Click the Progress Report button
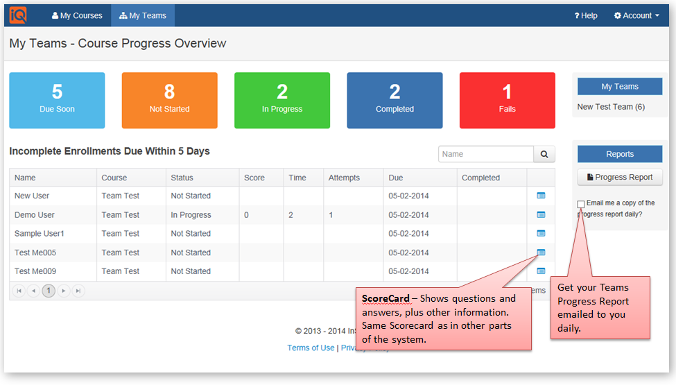This screenshot has height=385, width=676. (620, 177)
